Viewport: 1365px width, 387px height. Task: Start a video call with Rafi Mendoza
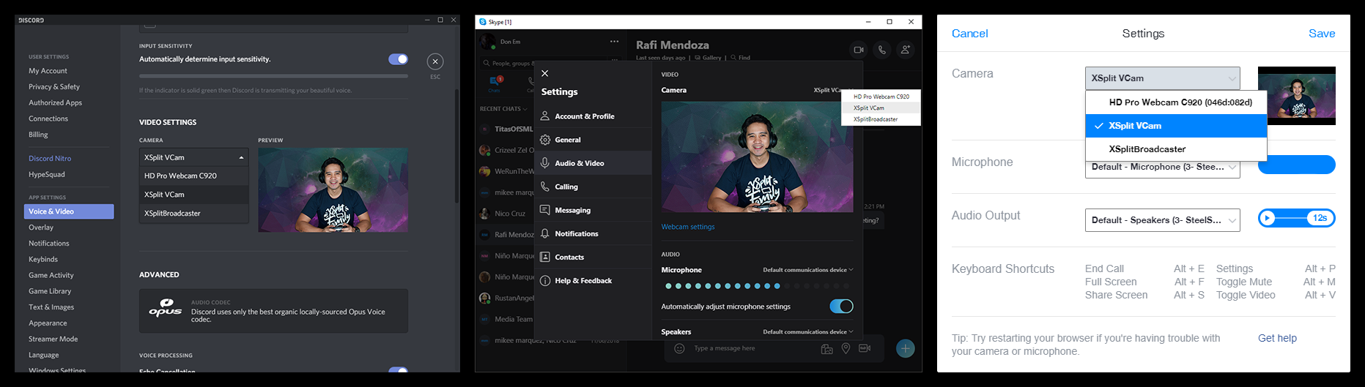859,50
